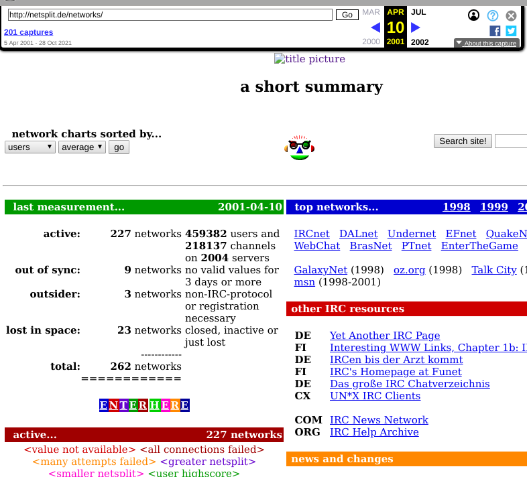Screen dimensions: 527x477
Task: Open the EFnet network link
Action: click(x=461, y=234)
